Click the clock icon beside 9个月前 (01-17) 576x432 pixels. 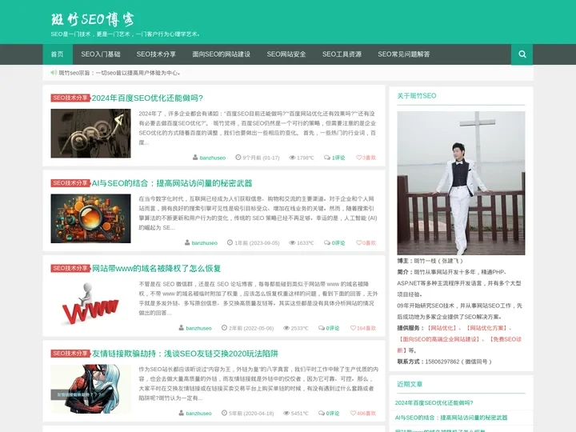pyautogui.click(x=238, y=158)
